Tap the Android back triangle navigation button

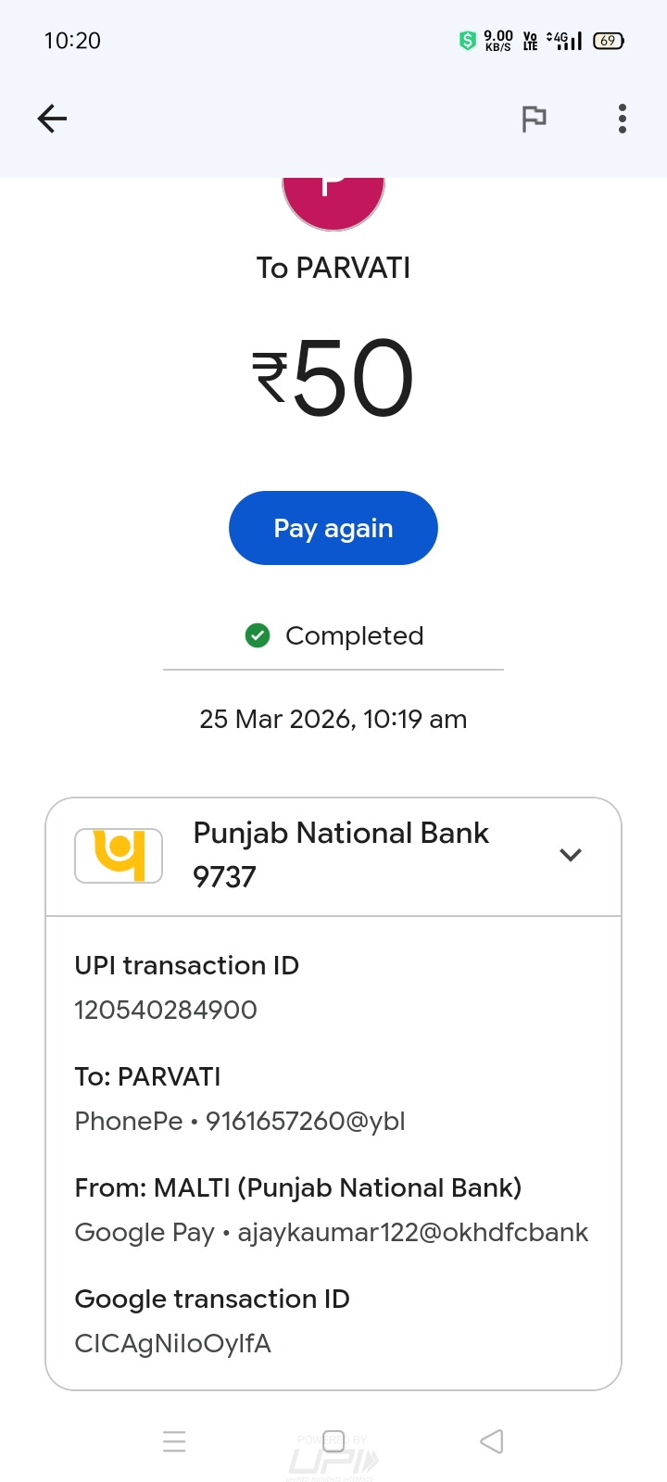[x=492, y=1441]
